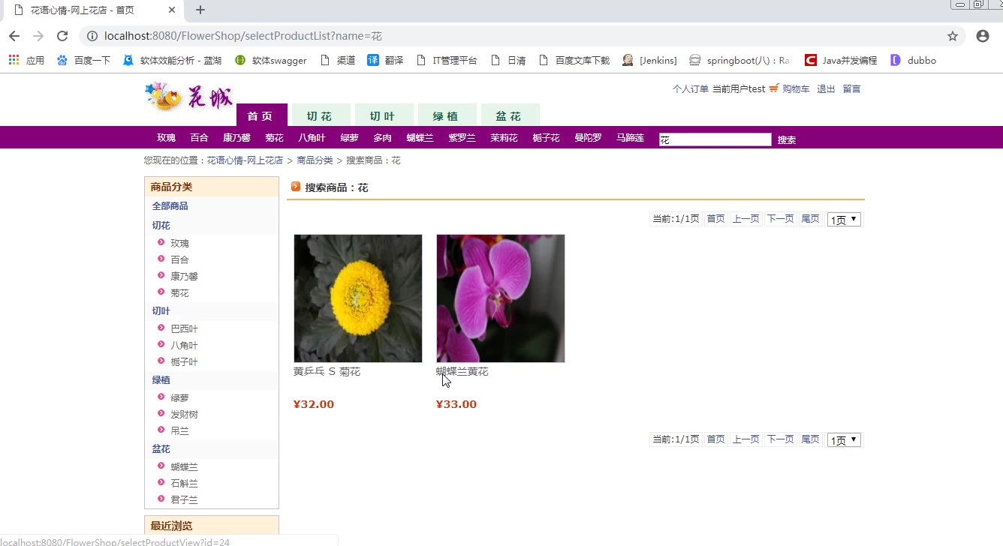1003x546 pixels.
Task: Click the top 下一页 next page link
Action: [x=780, y=218]
